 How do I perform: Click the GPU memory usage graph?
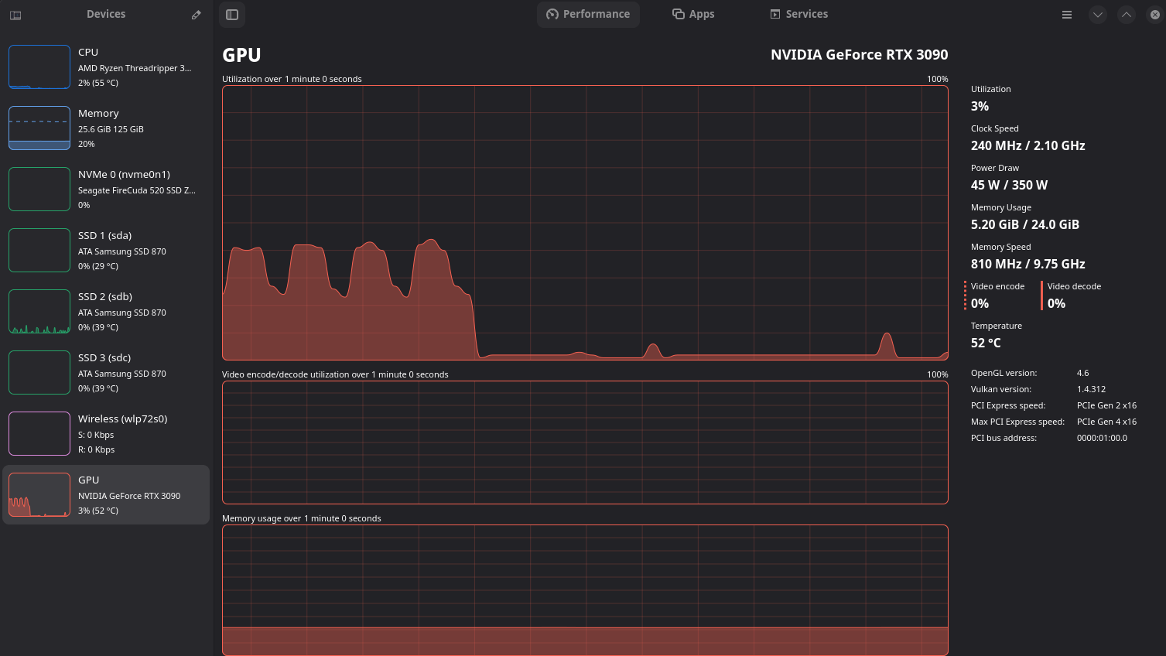[x=585, y=590]
